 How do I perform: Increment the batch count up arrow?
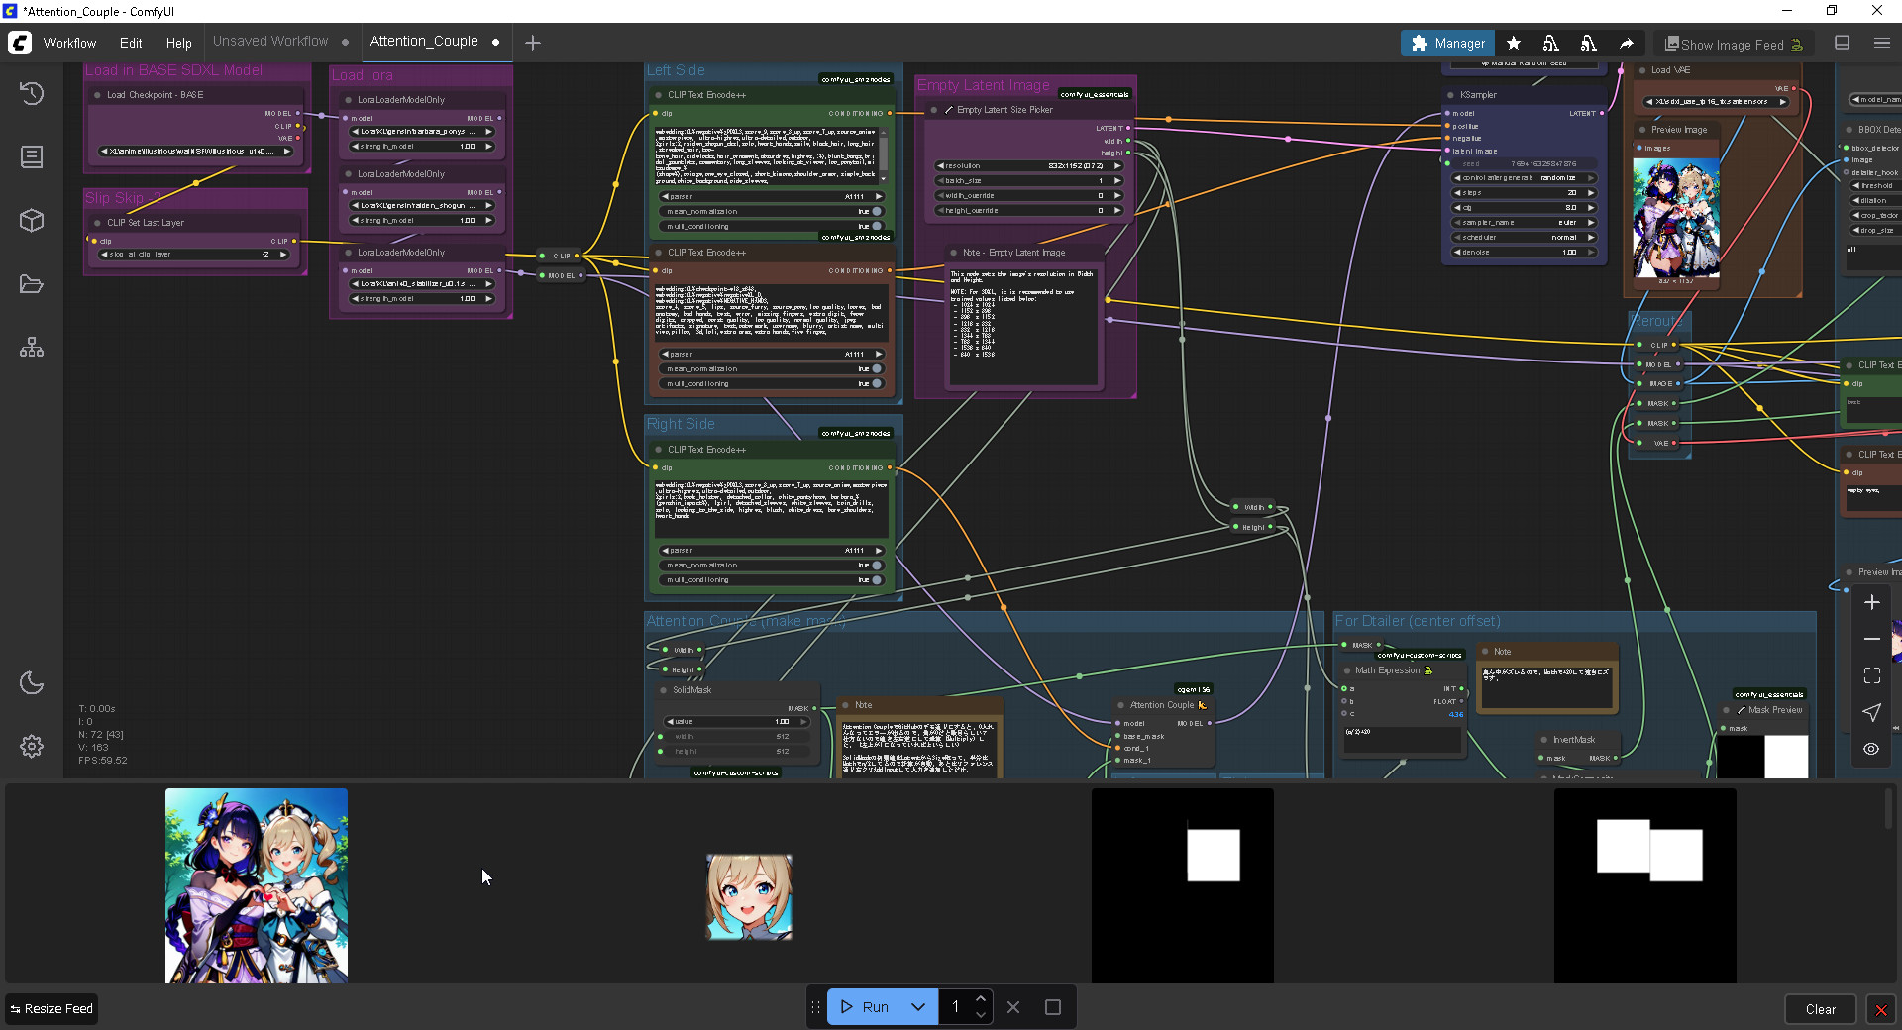pos(981,999)
